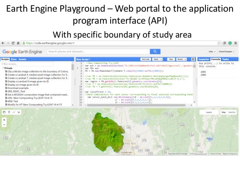Switch to the Tasks tab
Image resolution: width=240 pixels, height=180 pixels.
coord(225,59)
